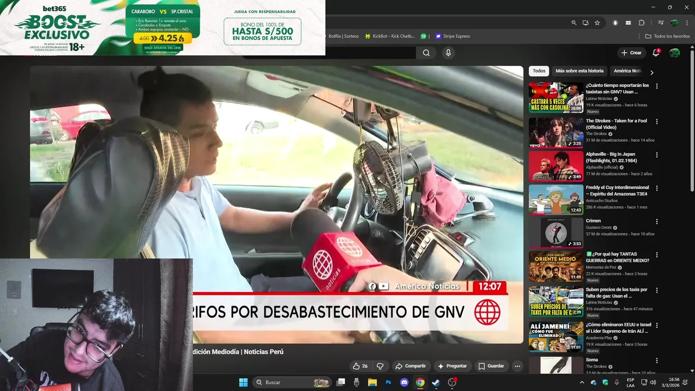The height and width of the screenshot is (391, 695).
Task: Open ¿Cómo eliminaron EEUU e Israel title
Action: (x=618, y=328)
